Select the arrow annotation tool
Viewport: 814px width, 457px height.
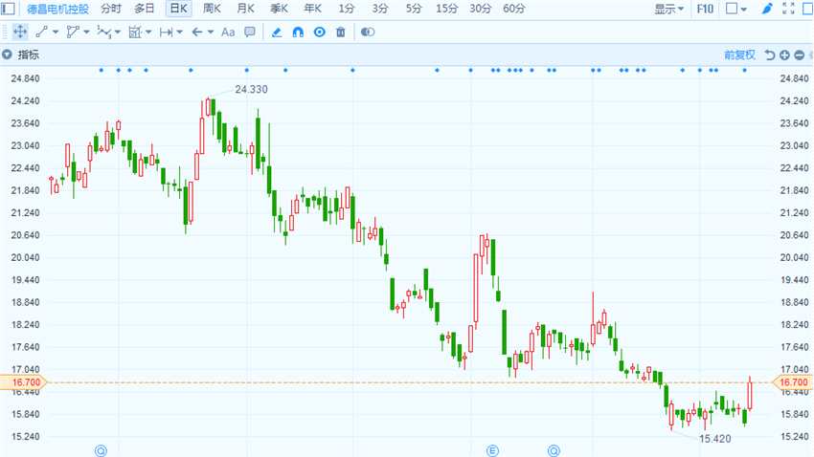click(196, 33)
